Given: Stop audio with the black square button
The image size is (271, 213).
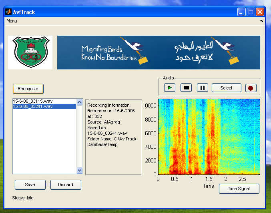Looking at the screenshot, I should 186,88.
